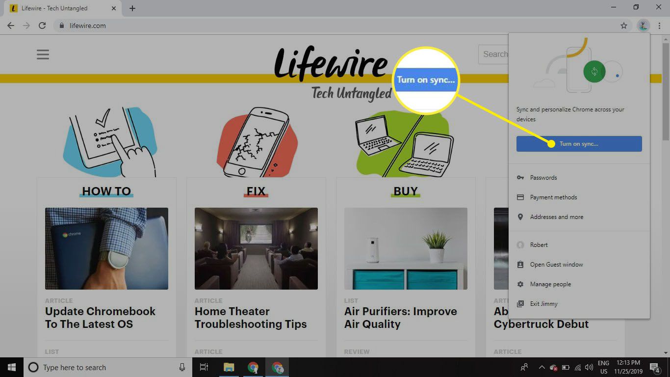Open Guest window from profile menu
This screenshot has width=670, height=377.
pyautogui.click(x=579, y=265)
